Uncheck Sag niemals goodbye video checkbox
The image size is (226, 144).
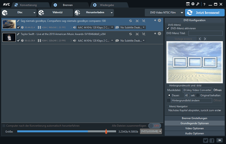tap(18, 27)
